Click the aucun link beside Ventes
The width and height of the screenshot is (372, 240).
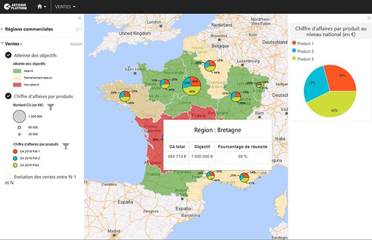point(76,44)
